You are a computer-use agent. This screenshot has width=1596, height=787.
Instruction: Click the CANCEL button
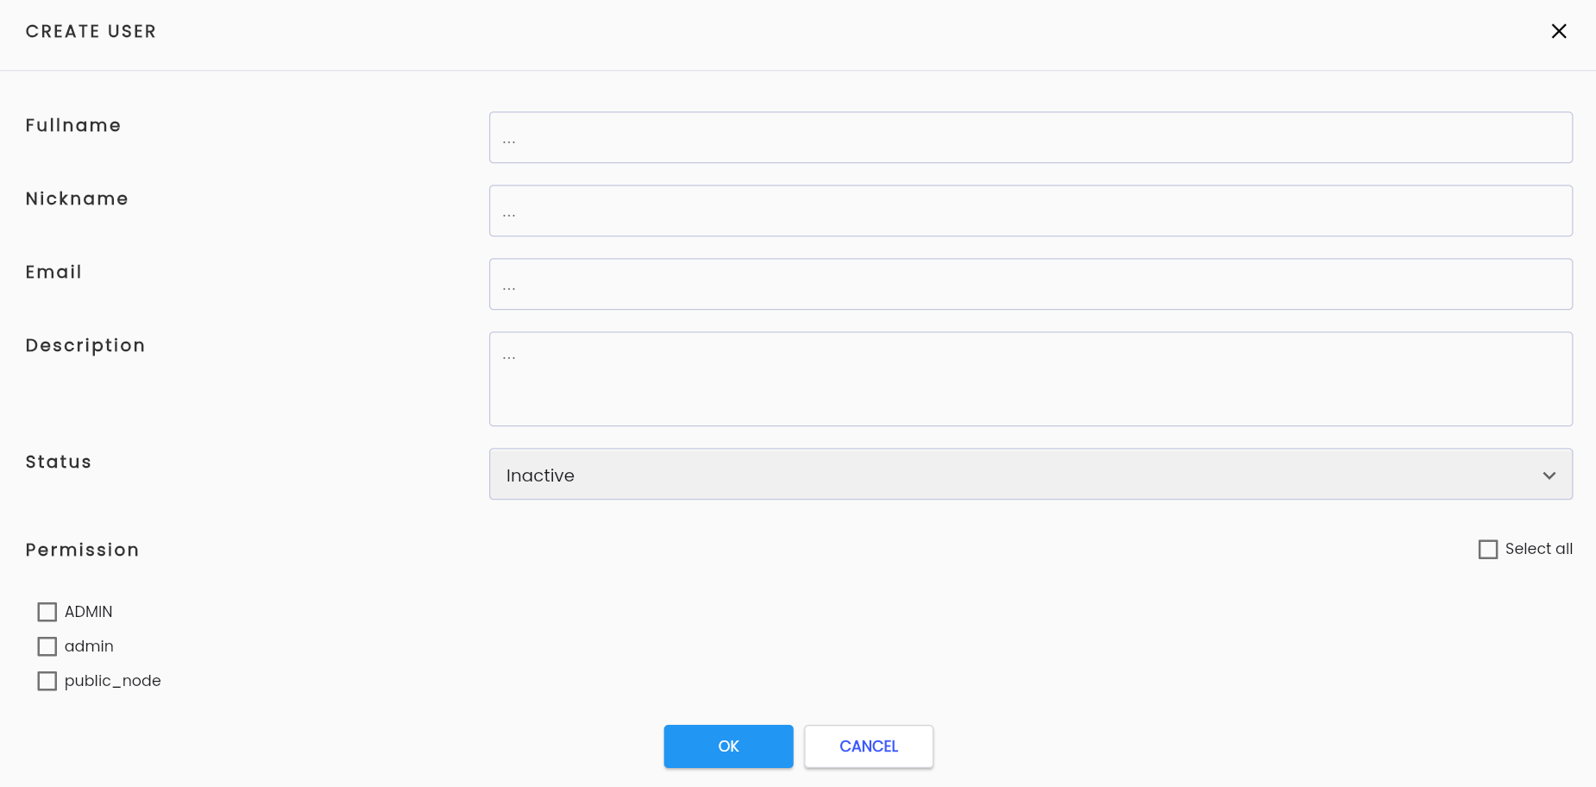click(869, 746)
